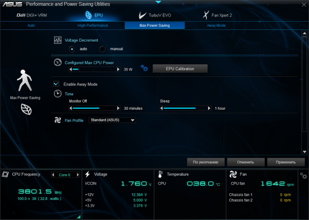This screenshot has width=309, height=220.
Task: Click the leaf icon under Max Power Saving
Action: pyautogui.click(x=26, y=109)
